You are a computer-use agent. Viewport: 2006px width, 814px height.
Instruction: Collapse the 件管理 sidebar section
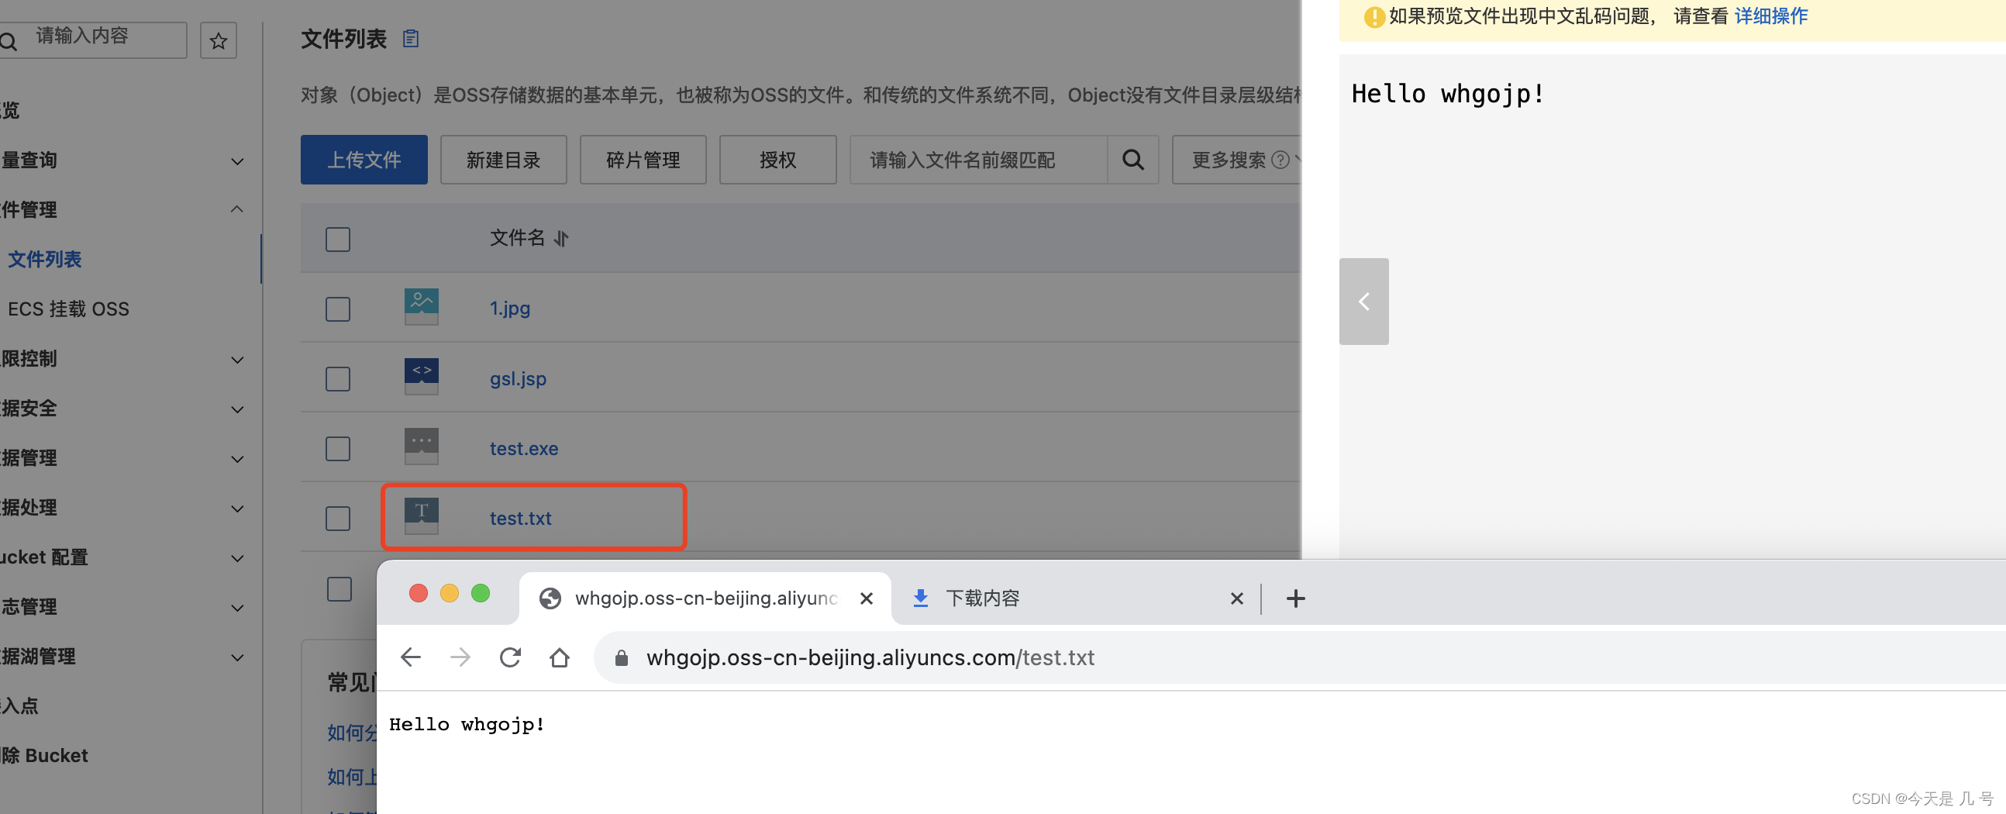[x=236, y=209]
